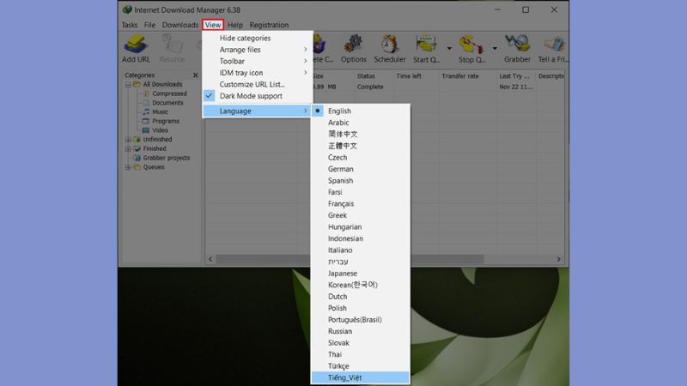Select Indonesian language

click(361, 238)
